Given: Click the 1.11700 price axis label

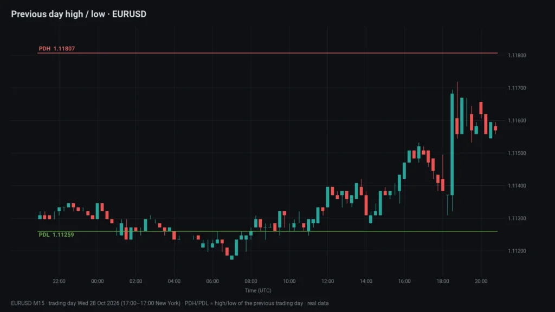Looking at the screenshot, I should [x=517, y=88].
